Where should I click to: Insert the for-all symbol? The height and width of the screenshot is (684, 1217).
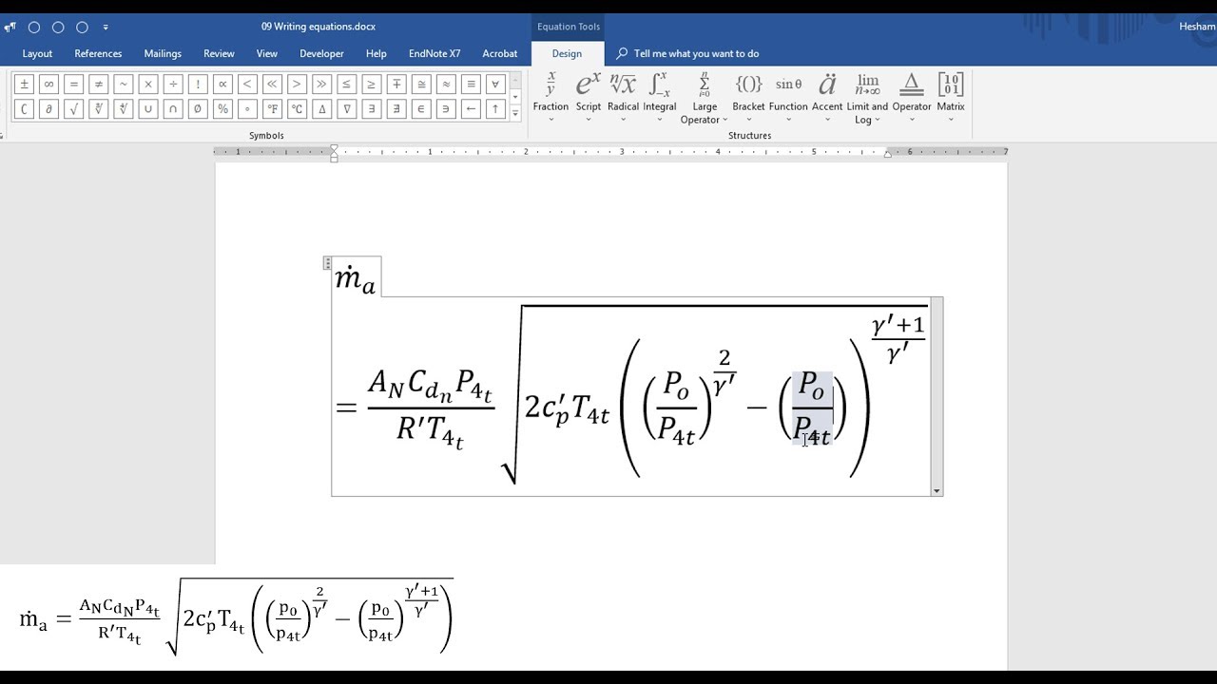click(x=494, y=84)
